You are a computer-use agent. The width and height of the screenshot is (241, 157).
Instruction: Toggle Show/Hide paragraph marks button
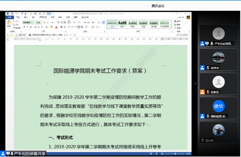click(x=103, y=22)
